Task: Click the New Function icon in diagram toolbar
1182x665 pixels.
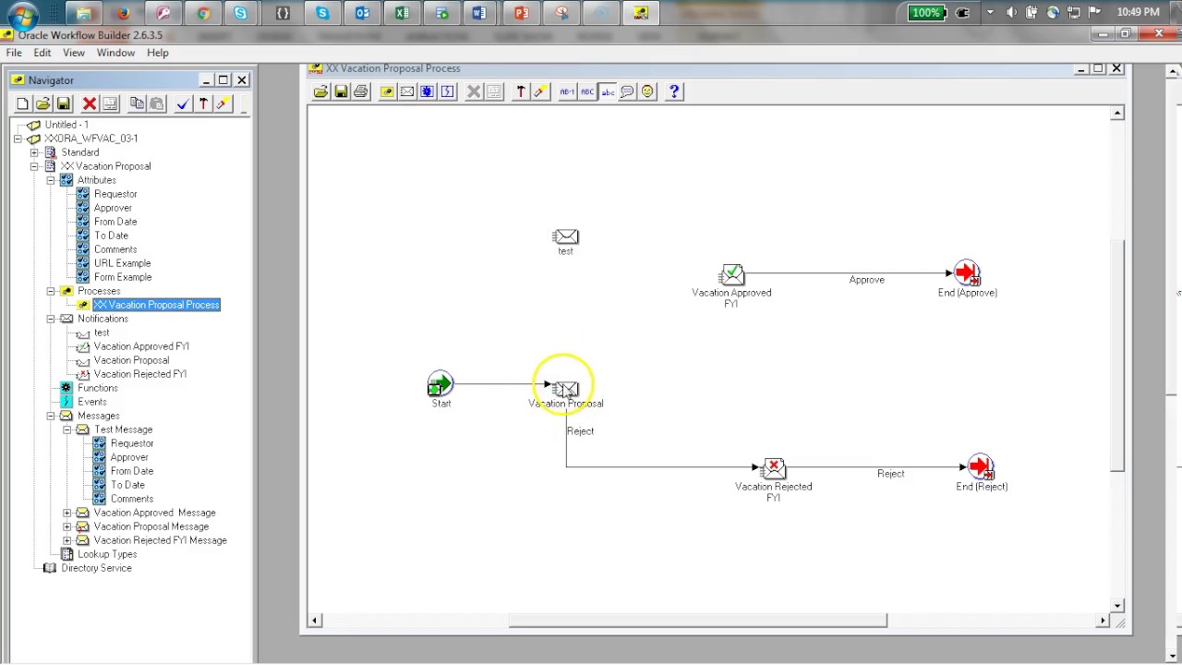Action: tap(428, 91)
